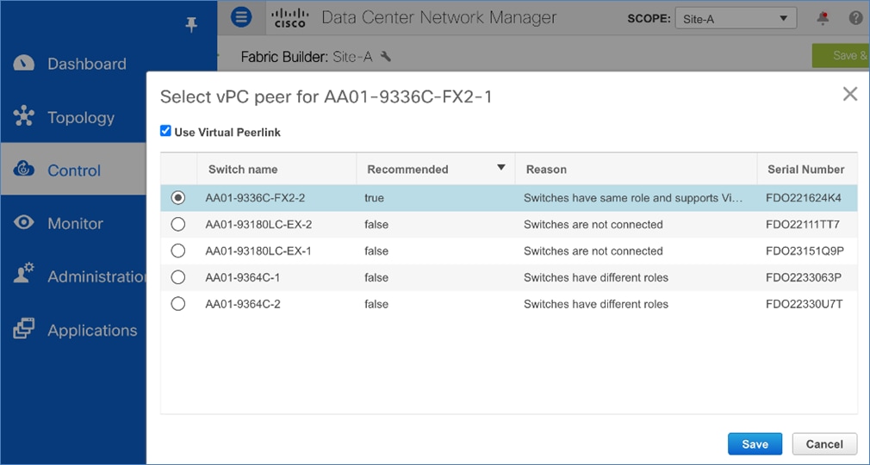Click Fabric Builder: Site-A title
This screenshot has height=465, width=870.
pyautogui.click(x=307, y=57)
